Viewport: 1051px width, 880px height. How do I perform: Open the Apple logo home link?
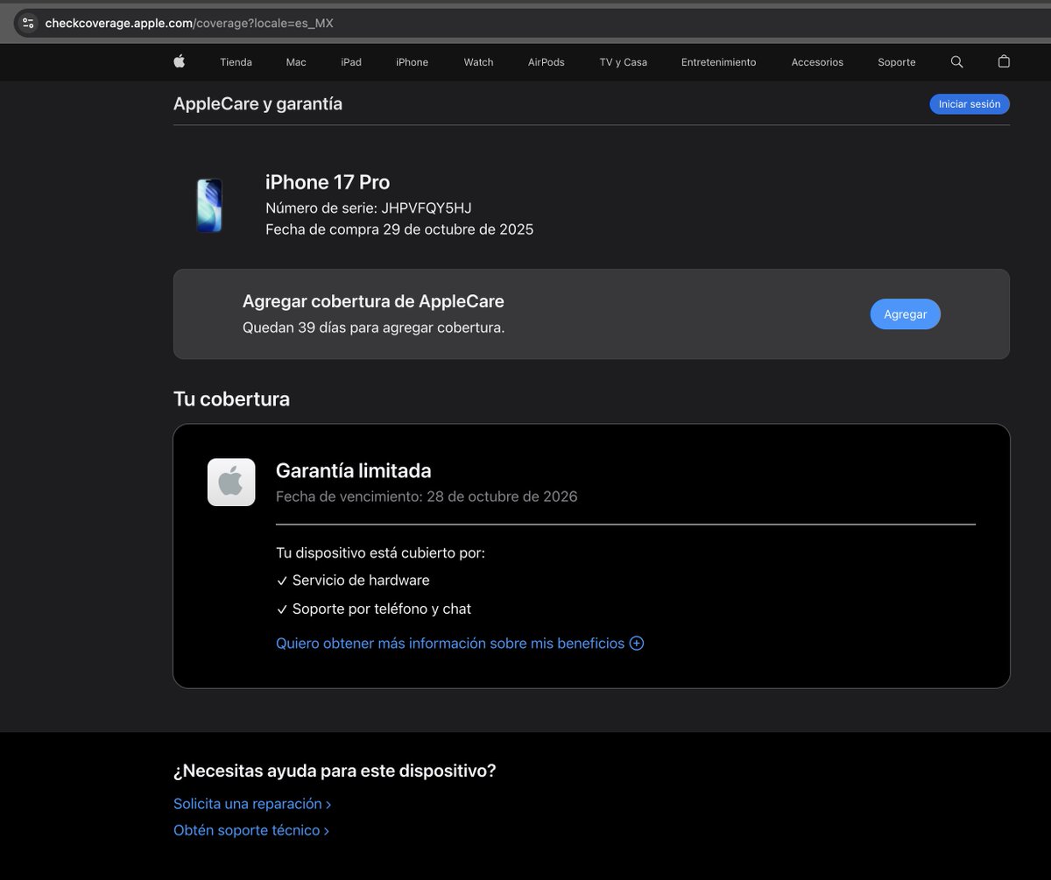click(180, 61)
